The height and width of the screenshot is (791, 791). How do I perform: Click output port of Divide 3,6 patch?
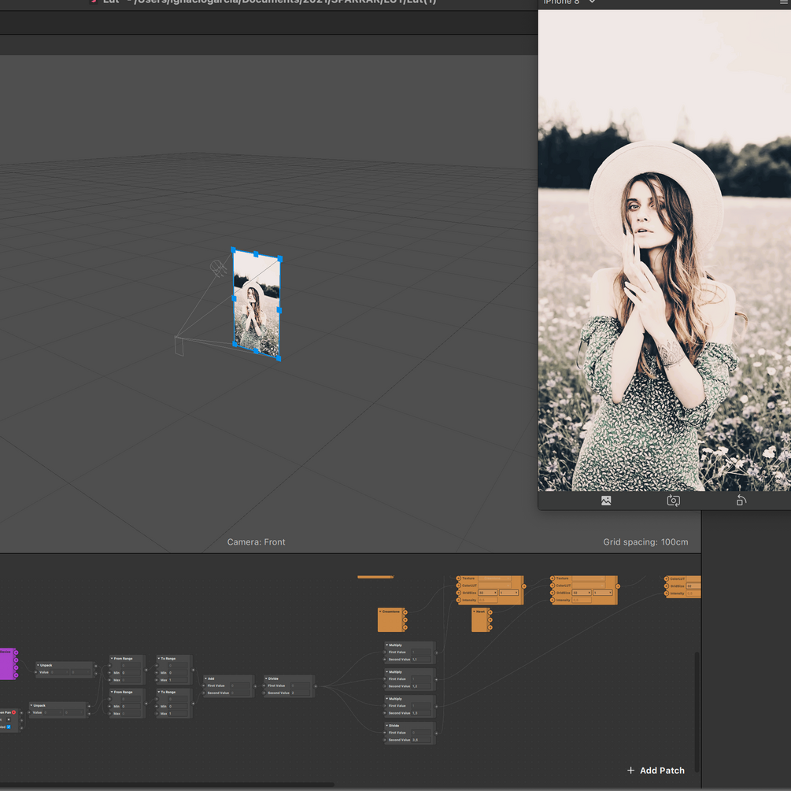point(436,733)
